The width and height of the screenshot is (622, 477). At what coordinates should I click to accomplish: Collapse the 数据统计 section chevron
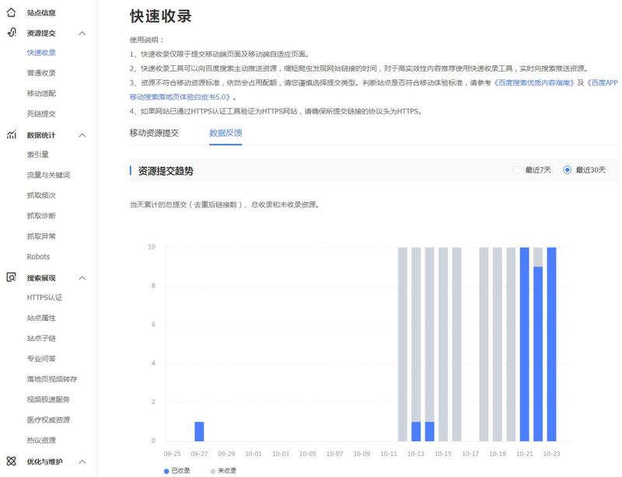82,135
